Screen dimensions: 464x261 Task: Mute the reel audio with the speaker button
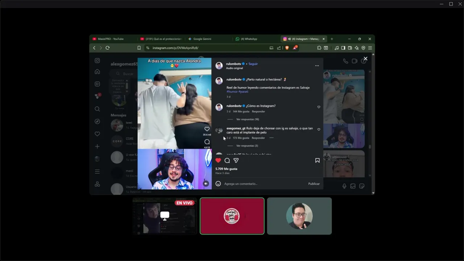206,184
